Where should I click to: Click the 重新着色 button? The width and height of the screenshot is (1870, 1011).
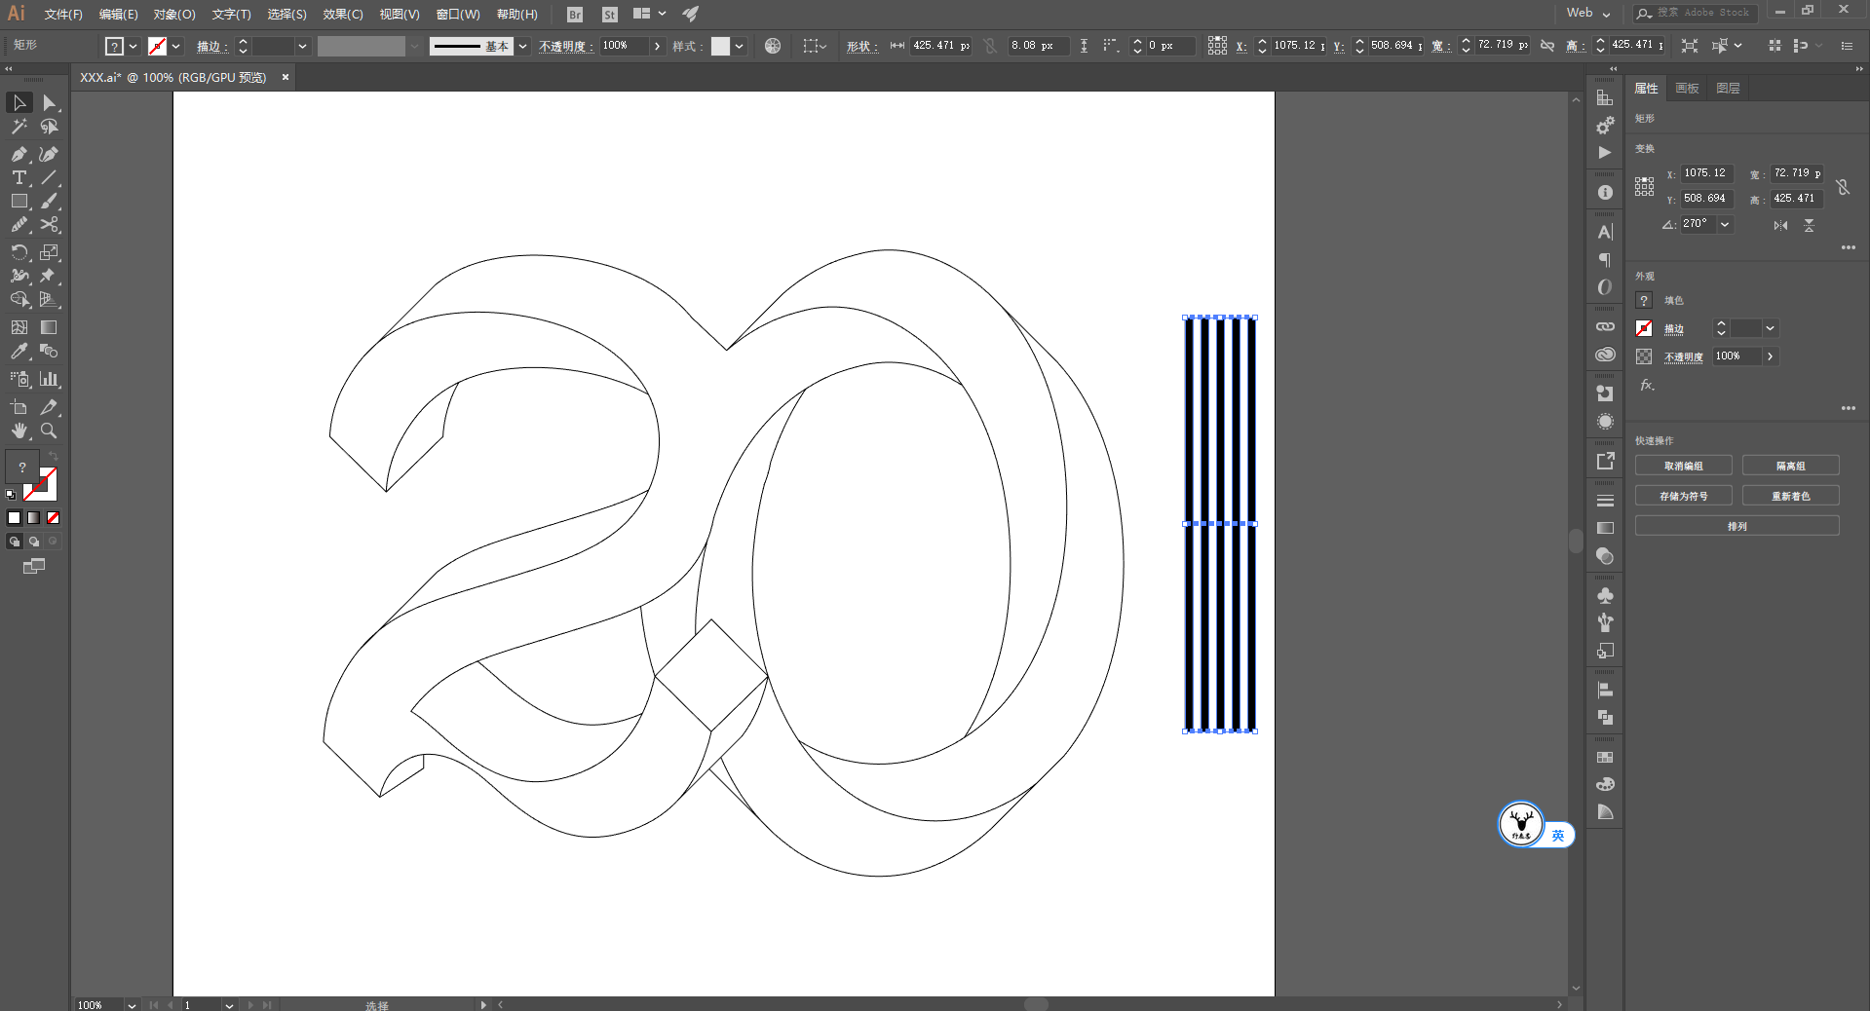pos(1791,496)
